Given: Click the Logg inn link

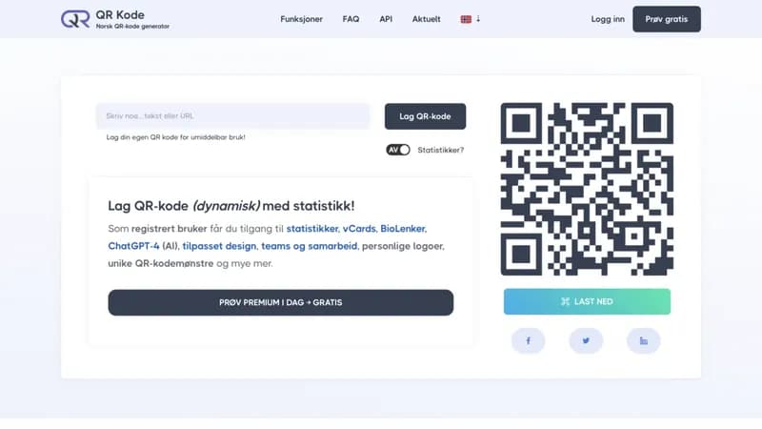Looking at the screenshot, I should (x=608, y=19).
